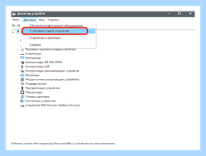Expand Очереди печати

tap(18, 84)
